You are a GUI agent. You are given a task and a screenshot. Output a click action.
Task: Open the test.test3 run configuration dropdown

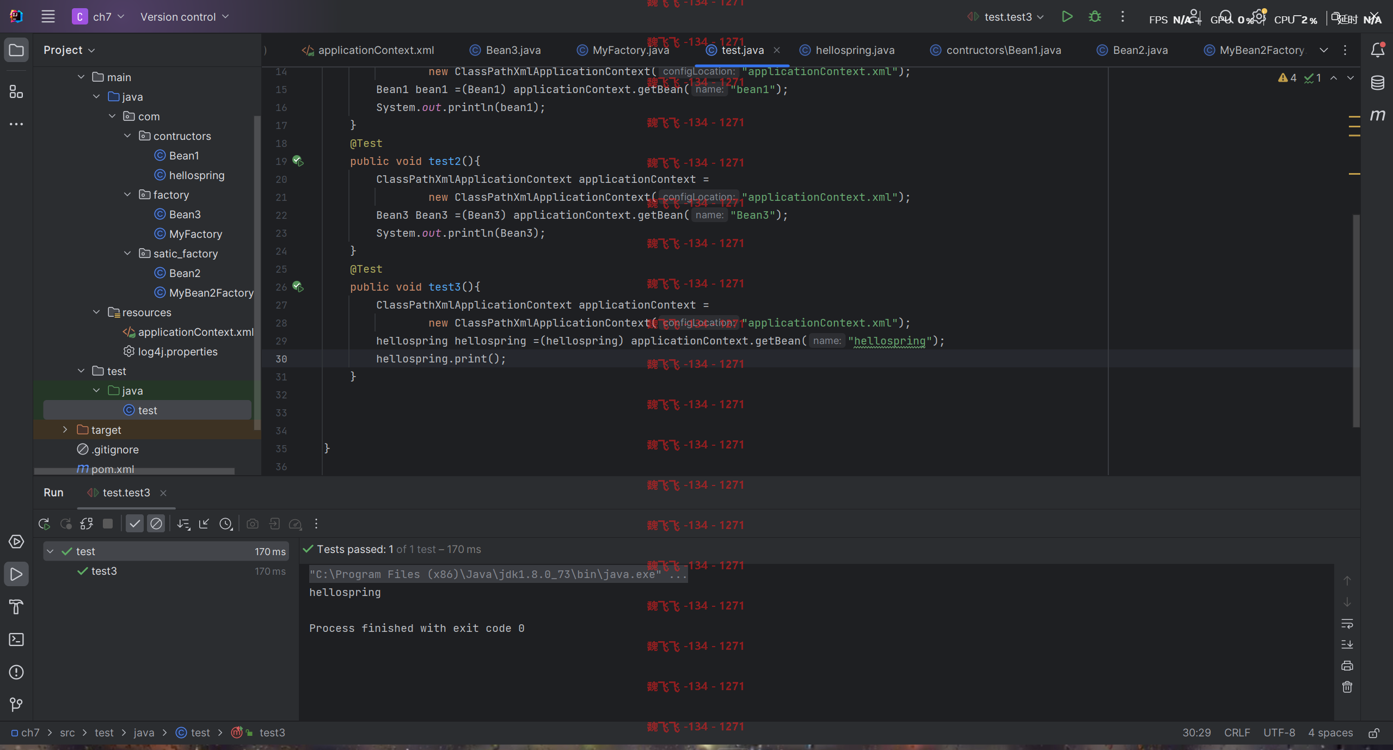coord(1005,17)
